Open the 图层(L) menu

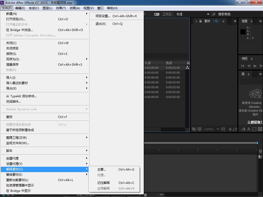[x=47, y=8]
